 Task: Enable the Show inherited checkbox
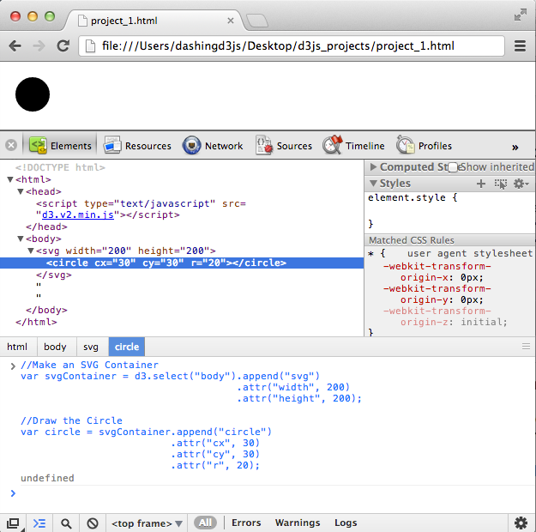tap(453, 167)
